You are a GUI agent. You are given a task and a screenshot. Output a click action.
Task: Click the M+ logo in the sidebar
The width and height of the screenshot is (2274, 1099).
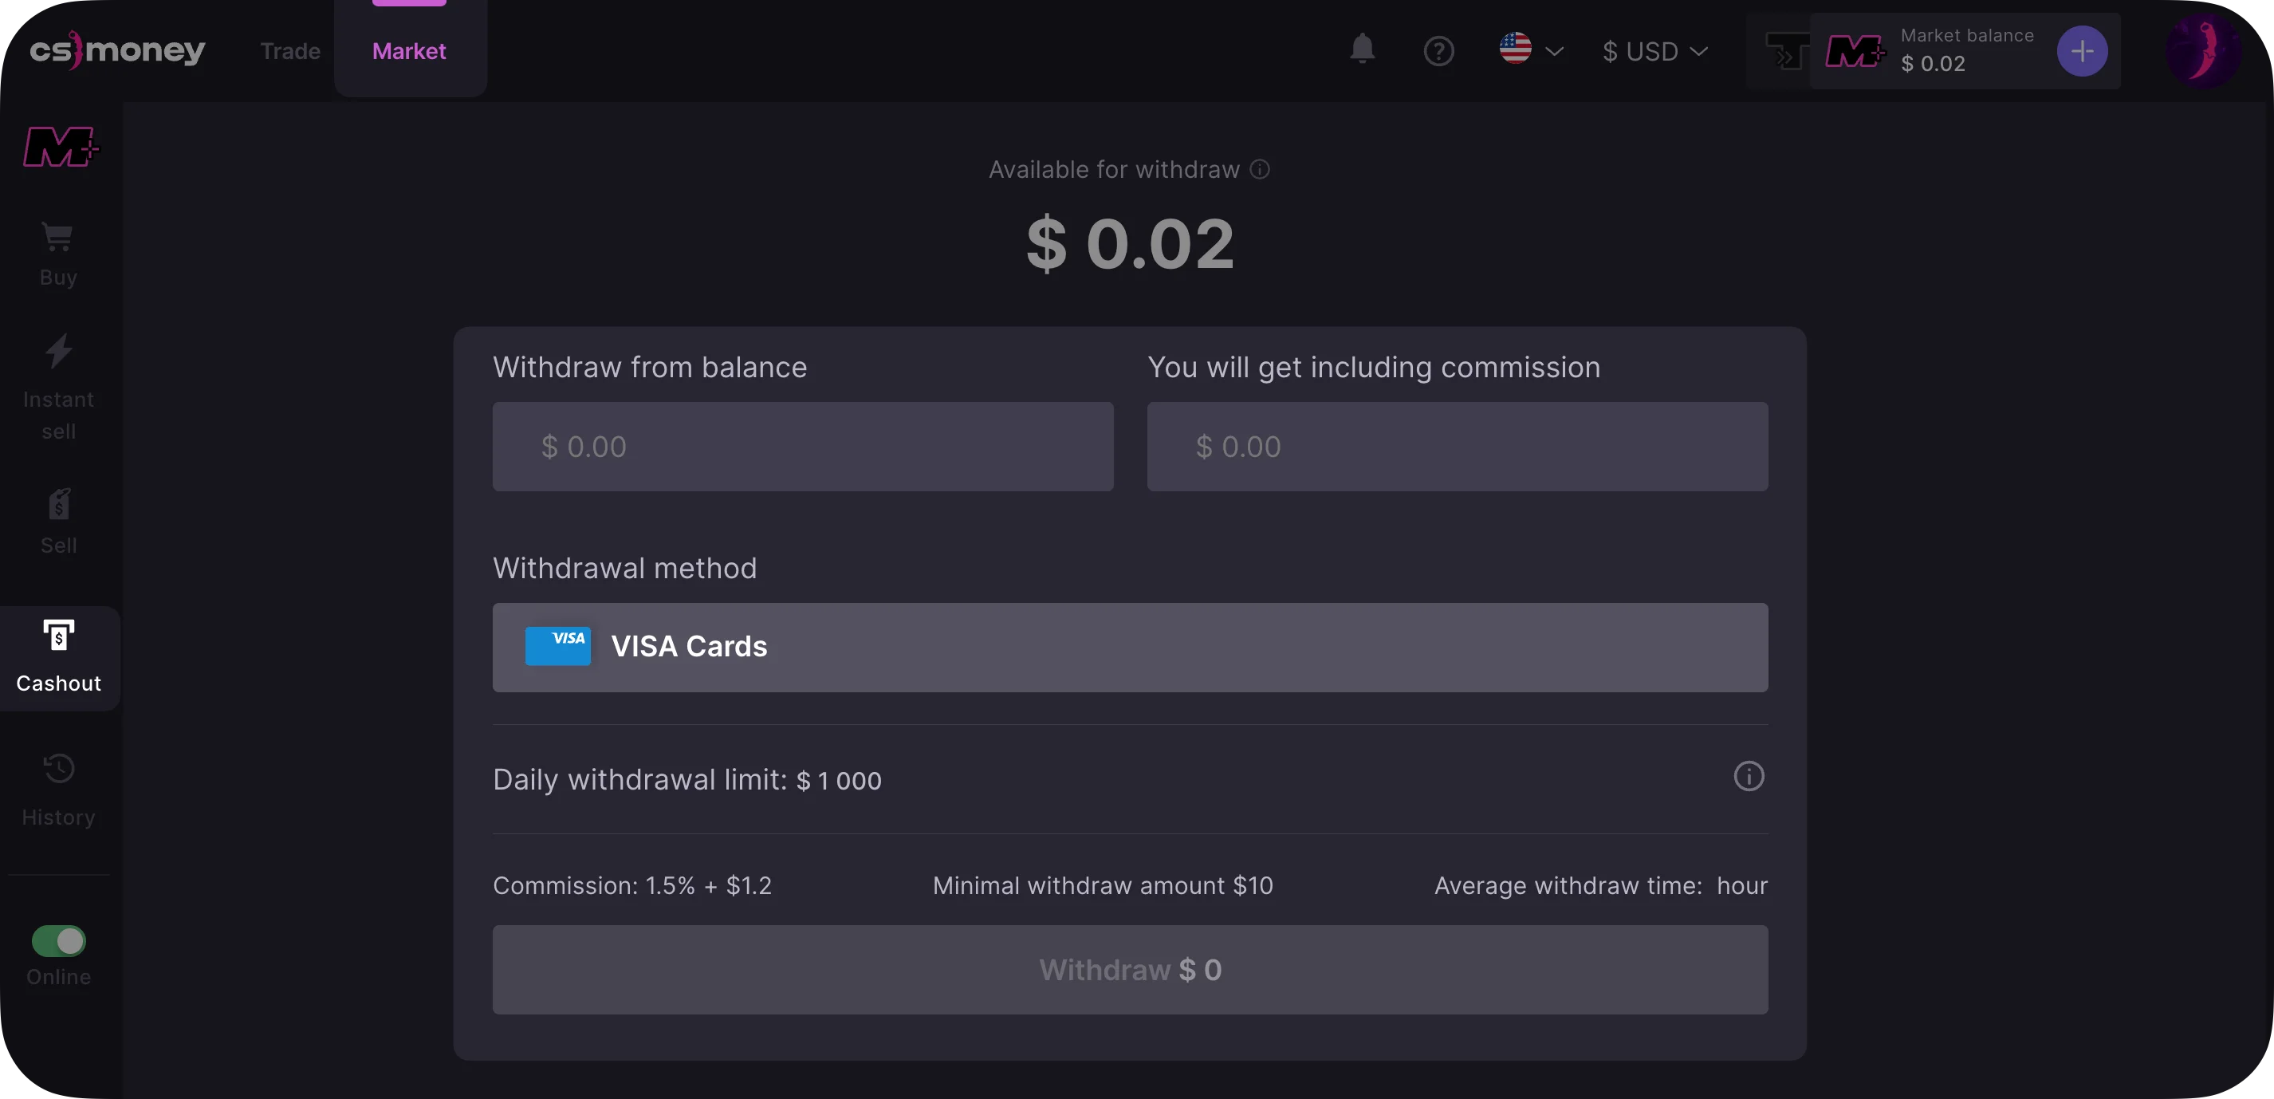60,147
